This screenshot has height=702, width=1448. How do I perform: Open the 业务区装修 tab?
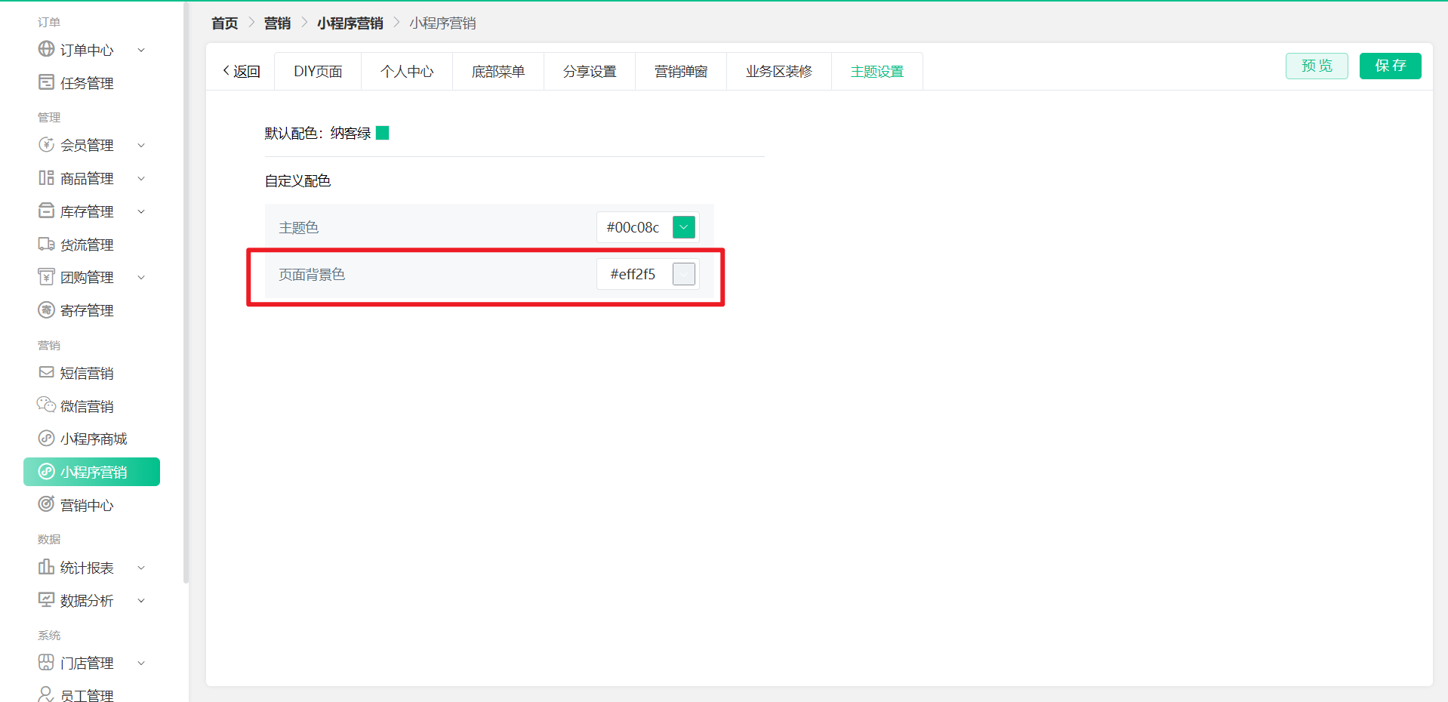(x=779, y=71)
